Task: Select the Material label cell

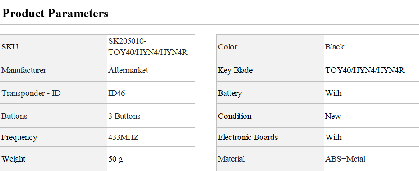Action: point(270,159)
